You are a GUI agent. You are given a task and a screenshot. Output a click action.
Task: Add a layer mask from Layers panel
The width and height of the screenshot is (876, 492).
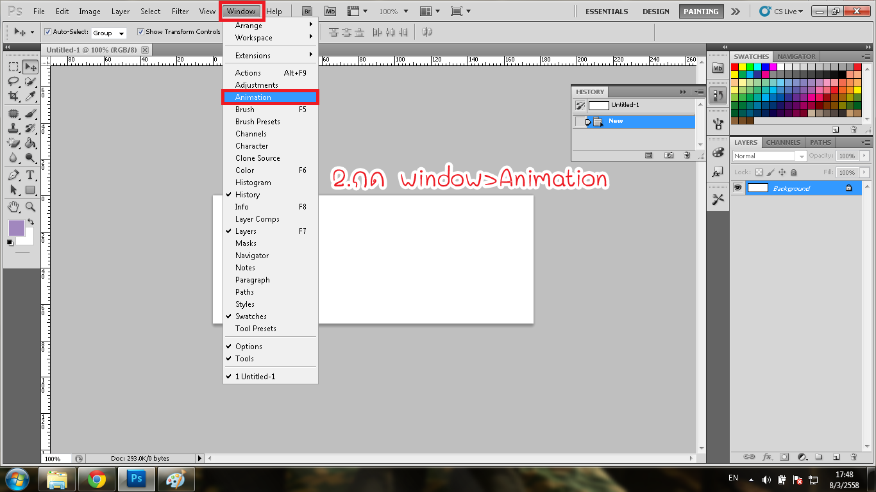coord(784,457)
